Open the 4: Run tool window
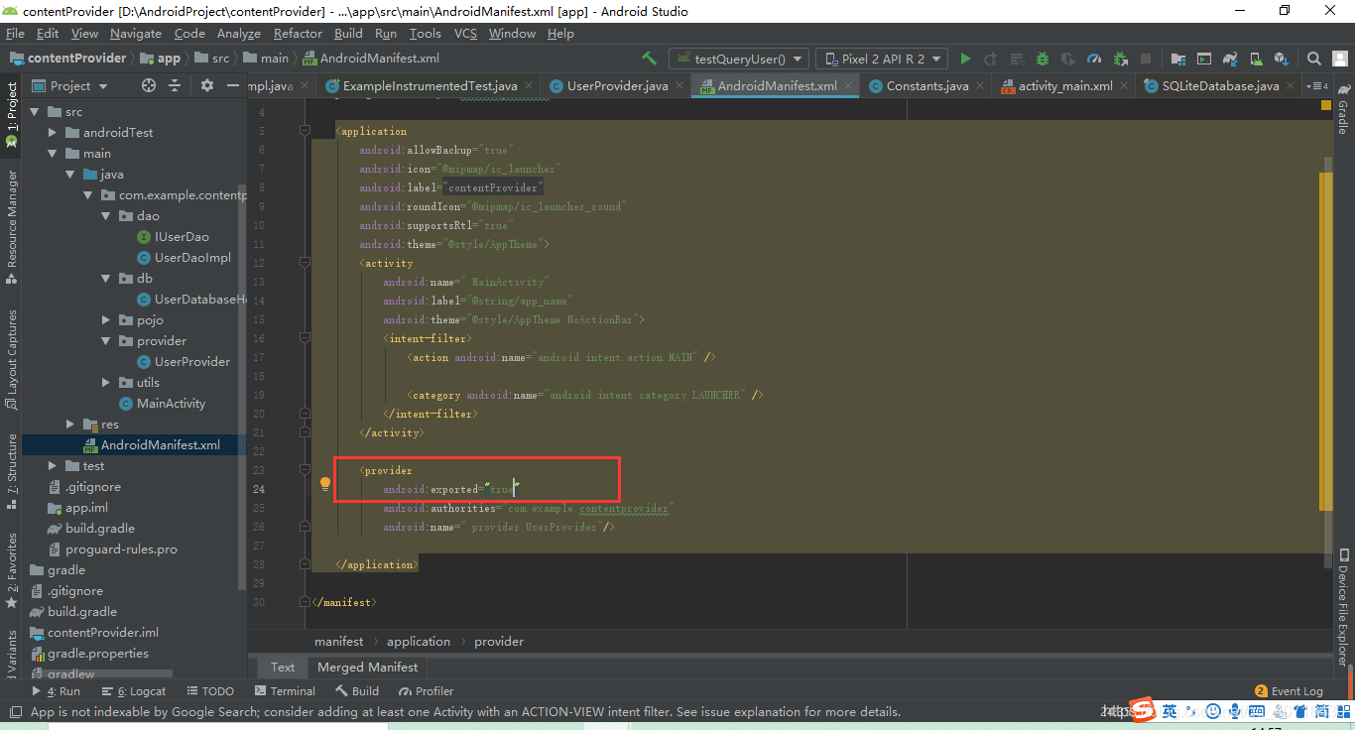This screenshot has height=730, width=1355. coord(57,691)
